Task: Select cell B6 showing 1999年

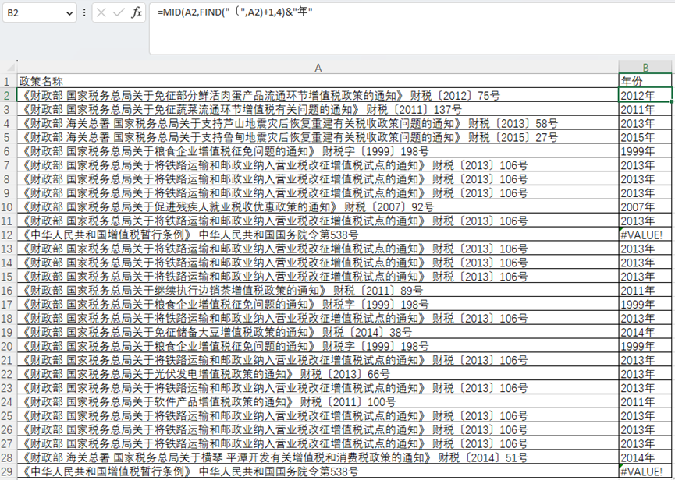Action: click(x=645, y=151)
